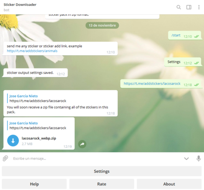Open the chat search magnifier icon
Viewport: 204px width, 190px height.
[x=179, y=7]
